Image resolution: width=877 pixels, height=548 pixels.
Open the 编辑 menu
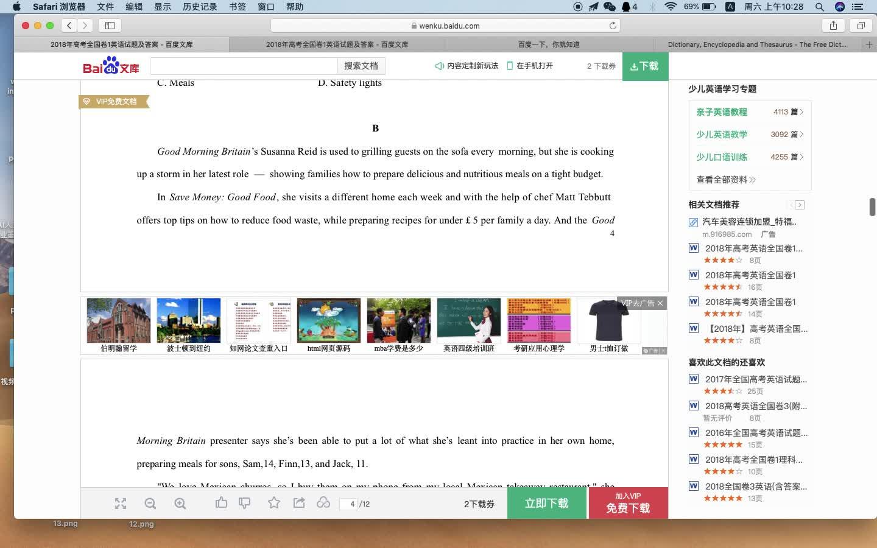click(x=134, y=7)
